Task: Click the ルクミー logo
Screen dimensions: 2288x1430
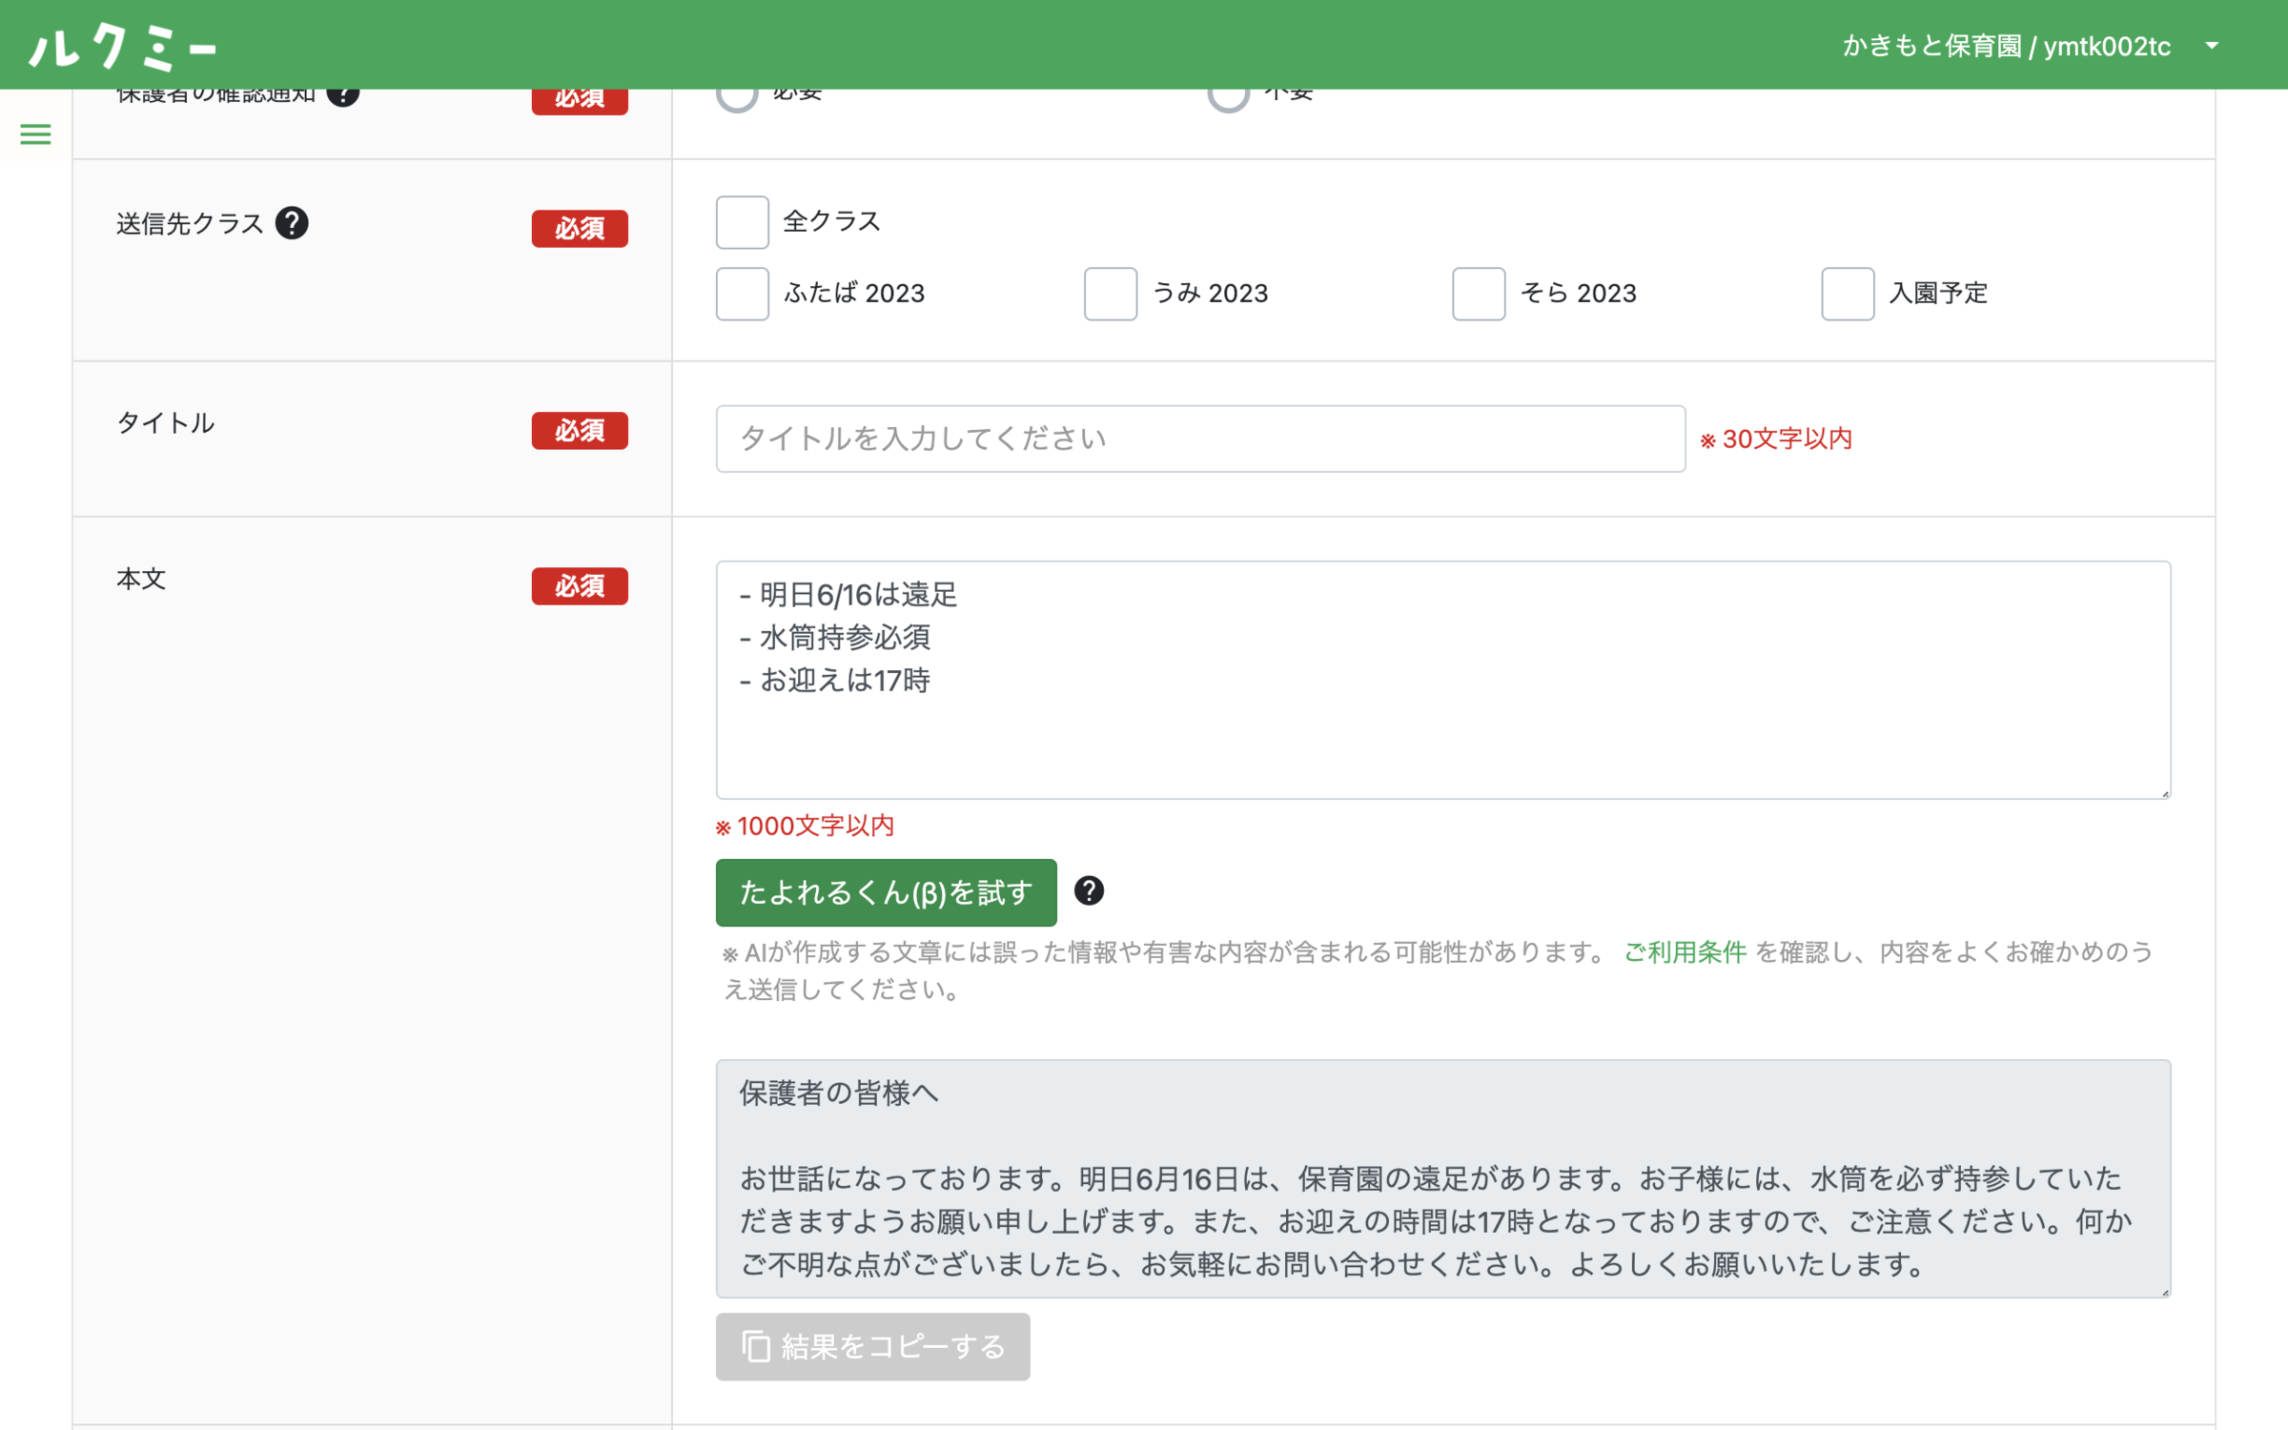Action: pos(123,46)
